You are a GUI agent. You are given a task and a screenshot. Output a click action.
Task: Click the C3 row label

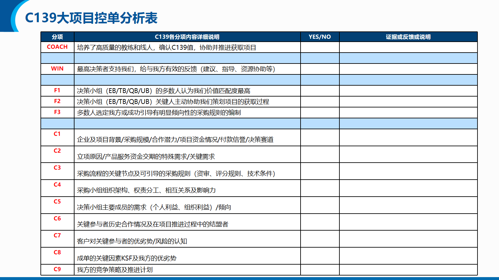tap(57, 168)
